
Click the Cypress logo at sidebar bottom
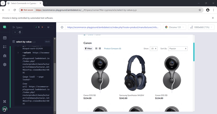tap(5, 109)
